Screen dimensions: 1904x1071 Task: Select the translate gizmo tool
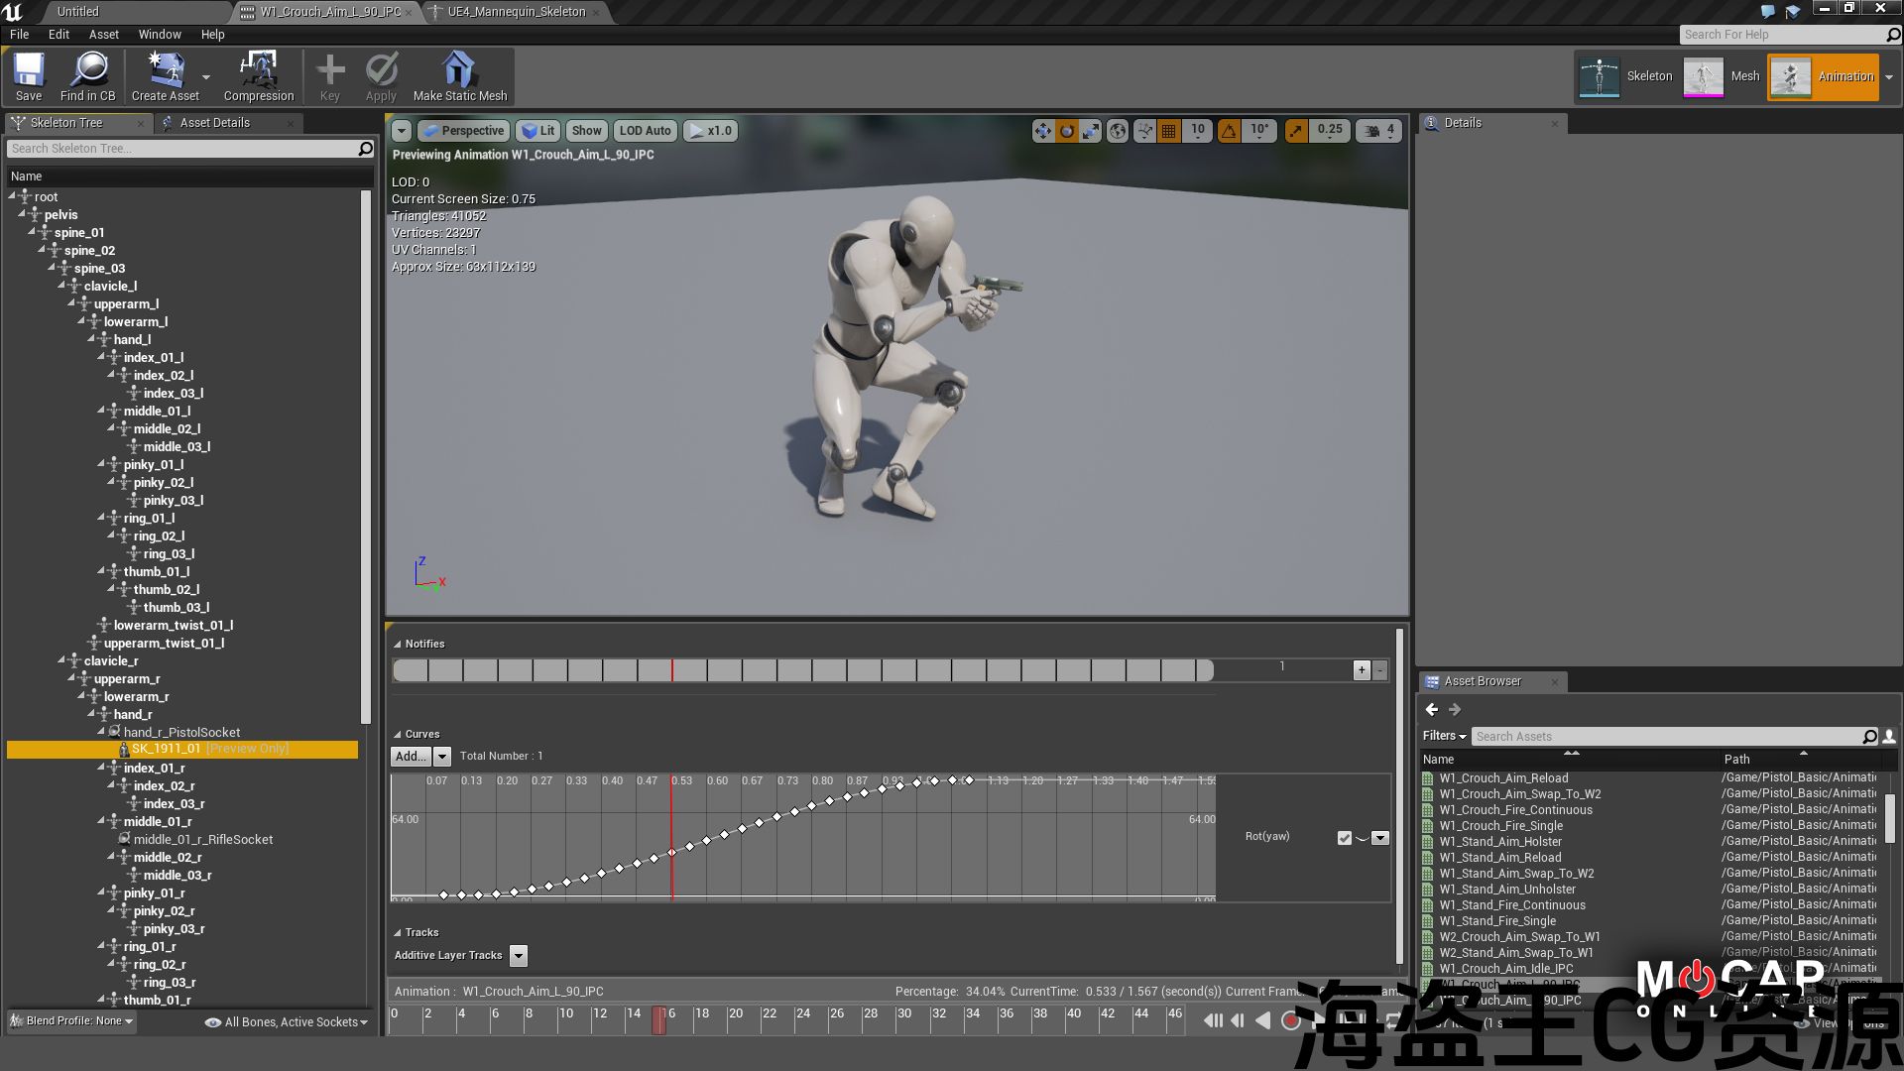point(1042,131)
